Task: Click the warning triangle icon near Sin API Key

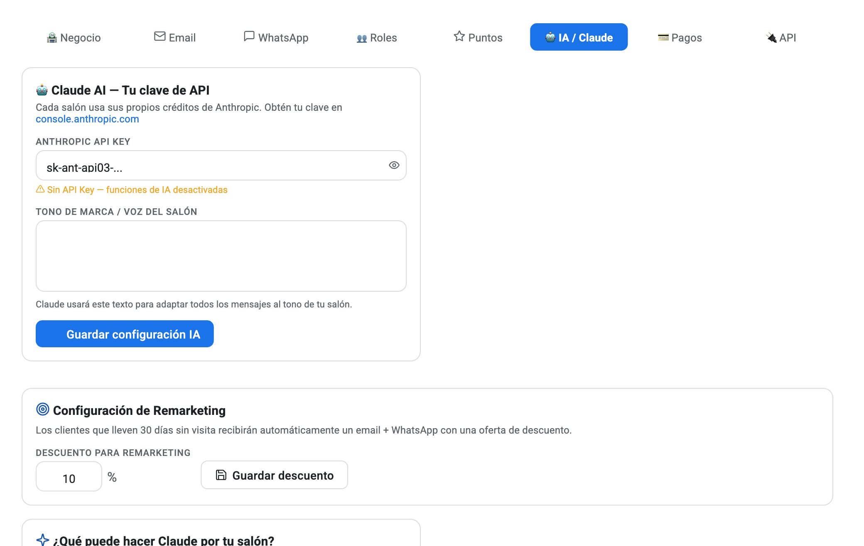Action: click(40, 189)
